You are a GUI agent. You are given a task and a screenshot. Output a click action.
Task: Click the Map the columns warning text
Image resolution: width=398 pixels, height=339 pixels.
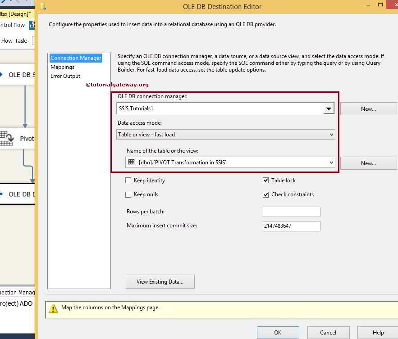(x=110, y=307)
